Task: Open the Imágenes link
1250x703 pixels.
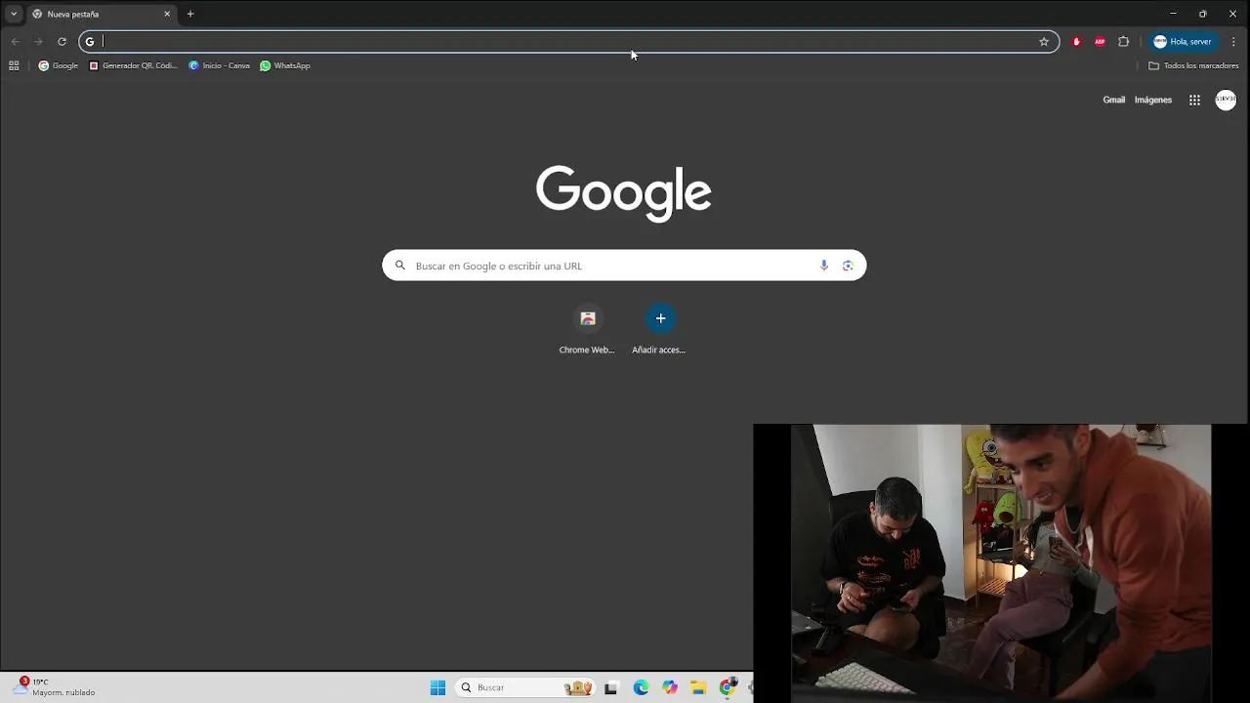Action: 1152,100
